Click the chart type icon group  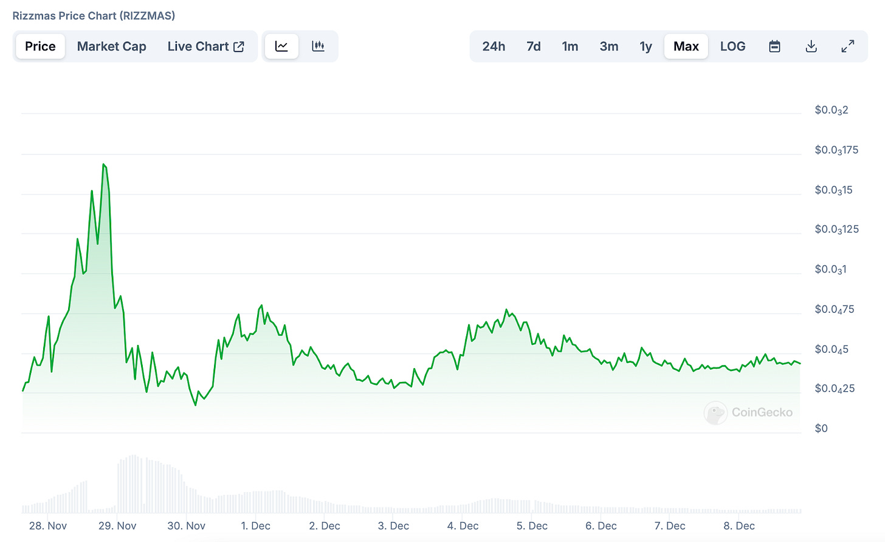pyautogui.click(x=300, y=46)
